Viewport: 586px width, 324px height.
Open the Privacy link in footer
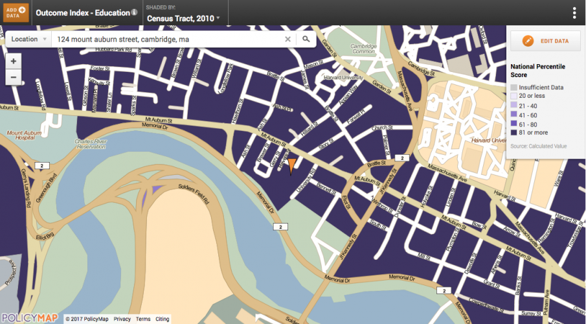click(122, 319)
